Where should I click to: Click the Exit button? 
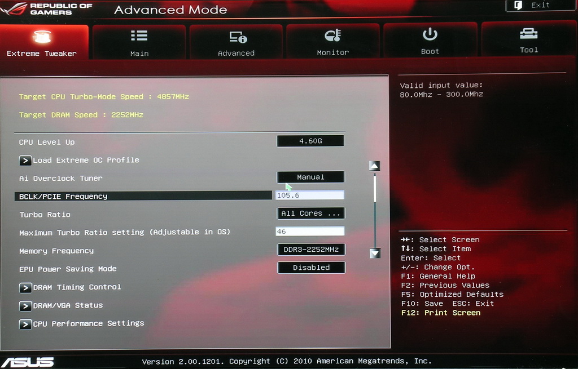pyautogui.click(x=540, y=6)
